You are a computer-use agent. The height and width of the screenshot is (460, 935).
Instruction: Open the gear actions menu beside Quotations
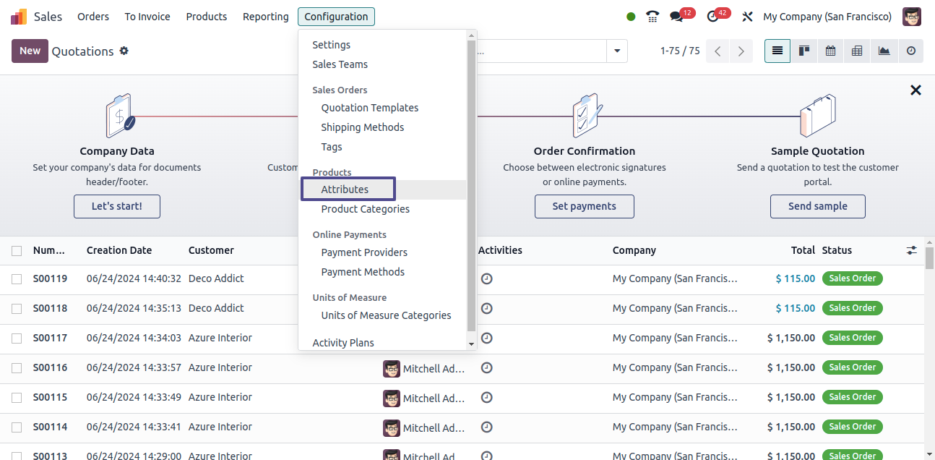(124, 51)
